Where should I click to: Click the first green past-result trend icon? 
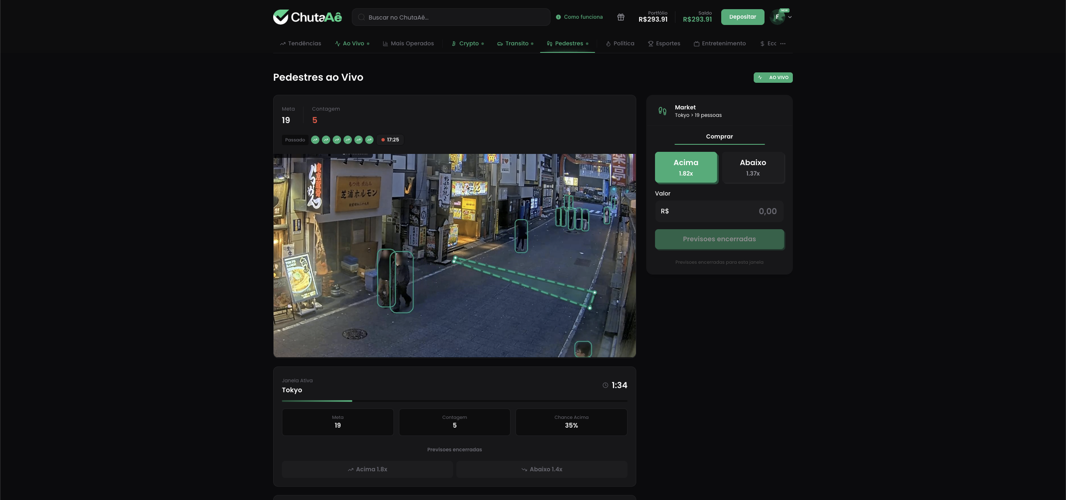click(x=315, y=140)
